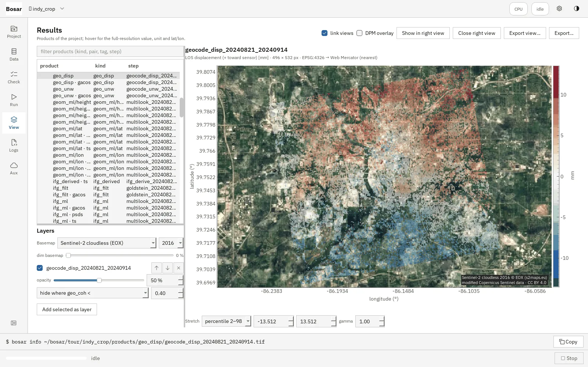Open the indy_crop project dropdown
The height and width of the screenshot is (367, 588).
click(46, 9)
